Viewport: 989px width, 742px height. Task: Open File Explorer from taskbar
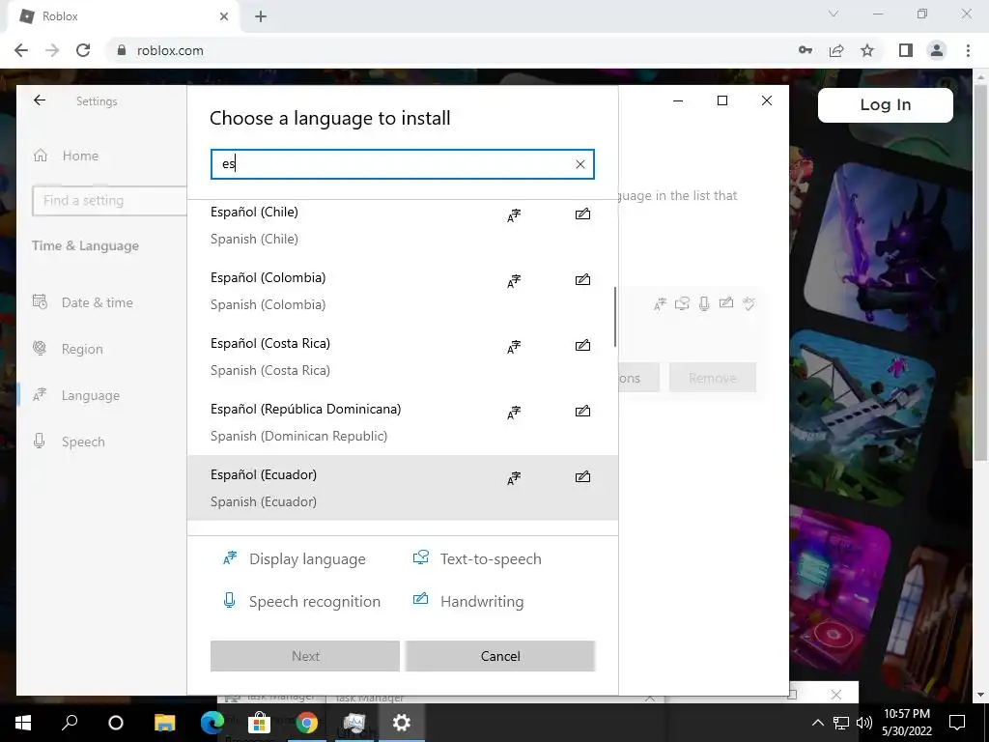click(x=164, y=723)
